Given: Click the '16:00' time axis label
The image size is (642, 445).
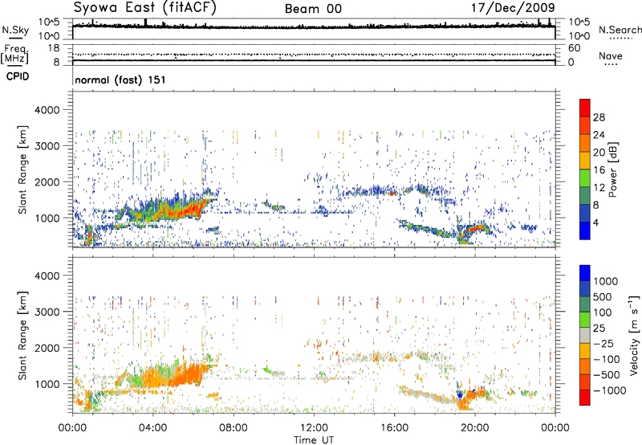Looking at the screenshot, I should pyautogui.click(x=394, y=428).
